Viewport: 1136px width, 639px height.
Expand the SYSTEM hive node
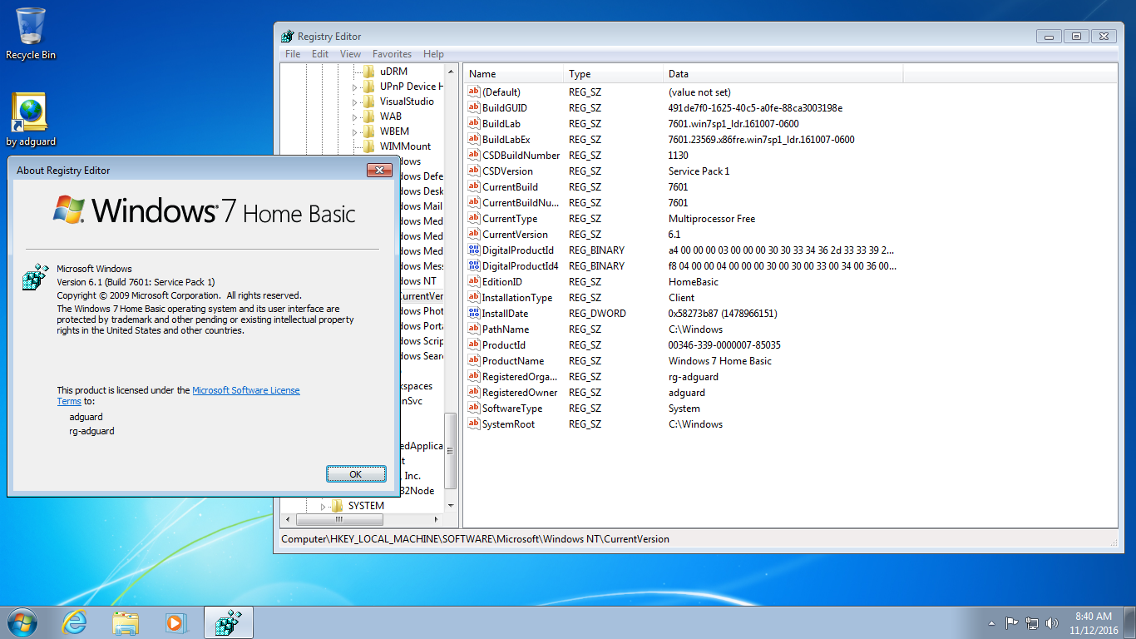point(324,506)
